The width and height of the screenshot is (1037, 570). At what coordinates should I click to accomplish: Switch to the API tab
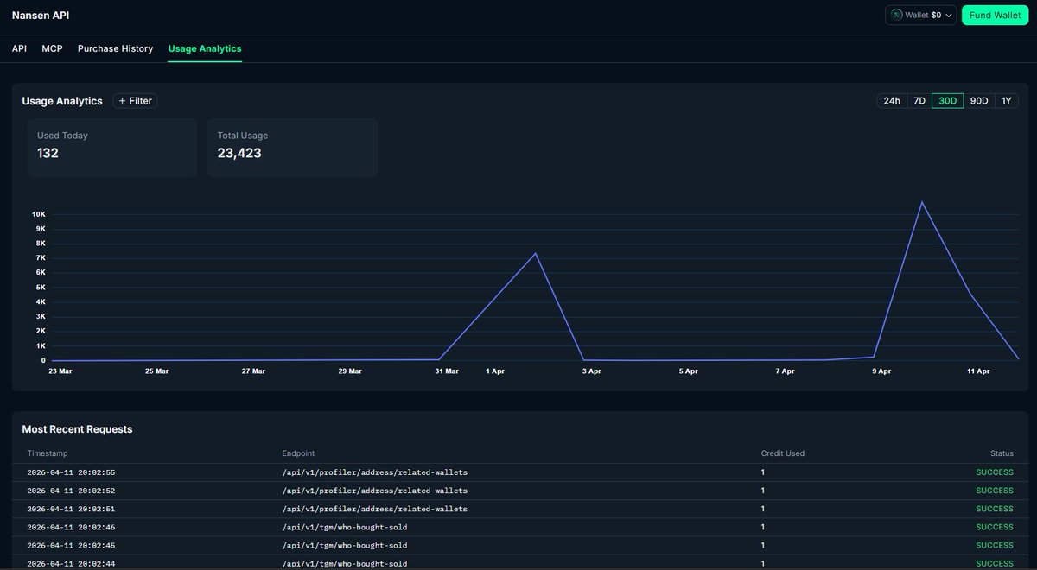[19, 48]
